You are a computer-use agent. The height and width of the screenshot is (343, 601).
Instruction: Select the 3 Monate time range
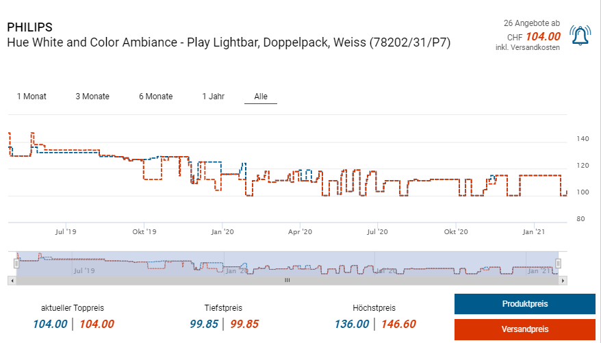pos(92,97)
